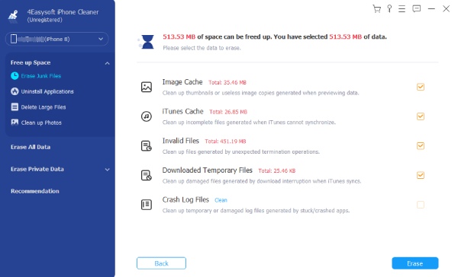Click the Crash Log Files title
This screenshot has width=458, height=277.
coord(185,199)
